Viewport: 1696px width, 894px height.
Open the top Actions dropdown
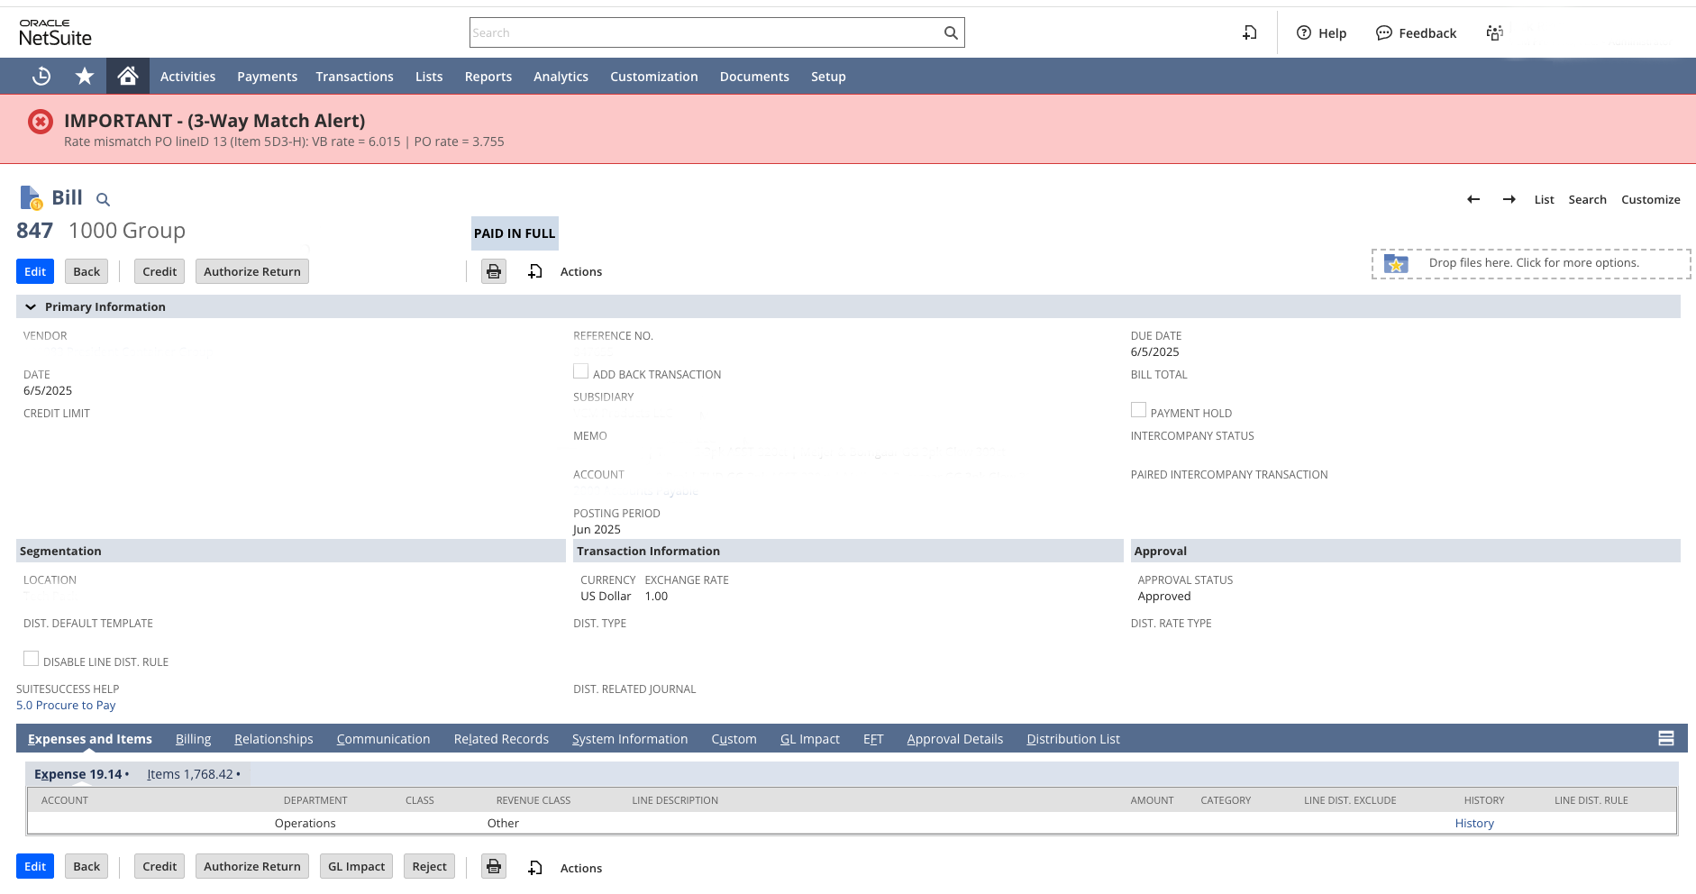click(581, 272)
